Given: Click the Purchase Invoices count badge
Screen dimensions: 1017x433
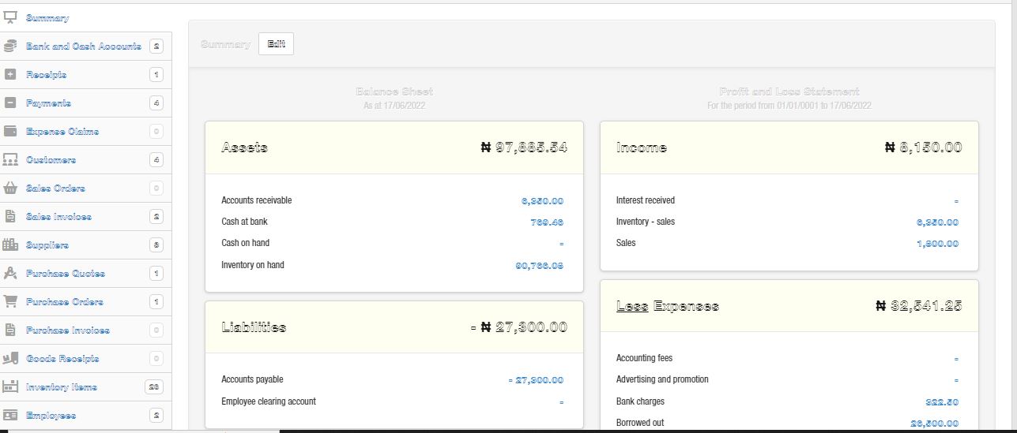Looking at the screenshot, I should click(156, 330).
